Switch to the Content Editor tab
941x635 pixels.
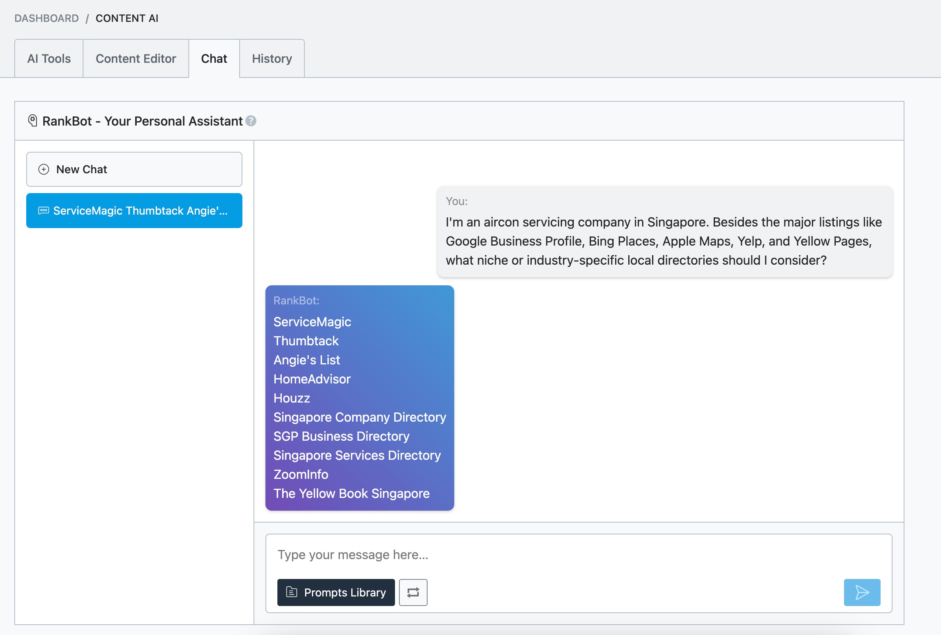[x=136, y=59]
